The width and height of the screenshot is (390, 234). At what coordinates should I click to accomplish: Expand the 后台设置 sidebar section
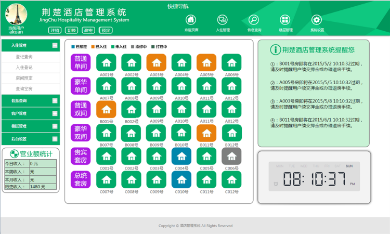pyautogui.click(x=55, y=139)
